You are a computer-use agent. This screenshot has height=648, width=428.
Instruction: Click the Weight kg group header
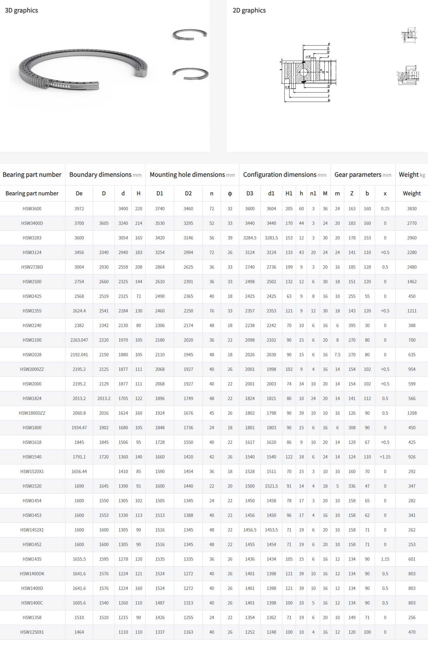412,175
